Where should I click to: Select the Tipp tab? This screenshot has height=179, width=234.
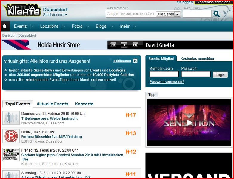click(152, 95)
